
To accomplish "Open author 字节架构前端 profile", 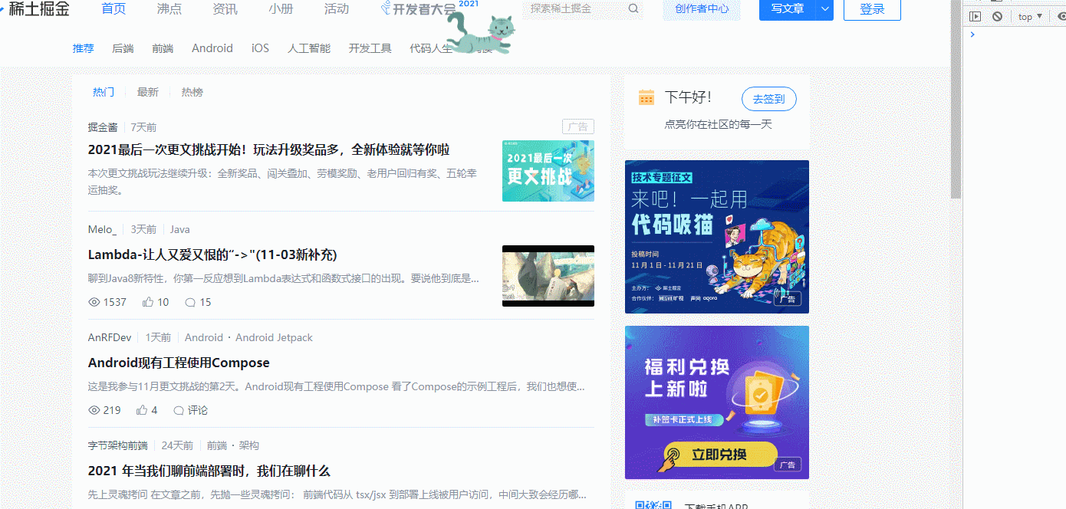I will pyautogui.click(x=117, y=445).
